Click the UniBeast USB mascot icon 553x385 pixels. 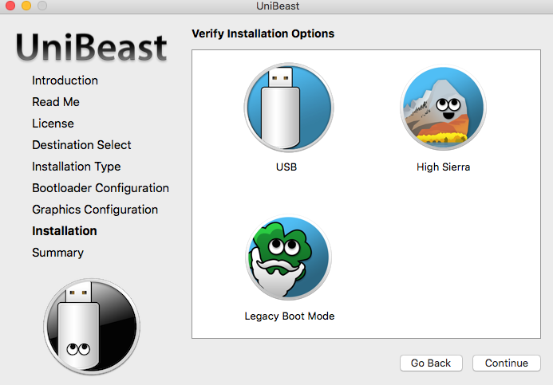[x=91, y=327]
